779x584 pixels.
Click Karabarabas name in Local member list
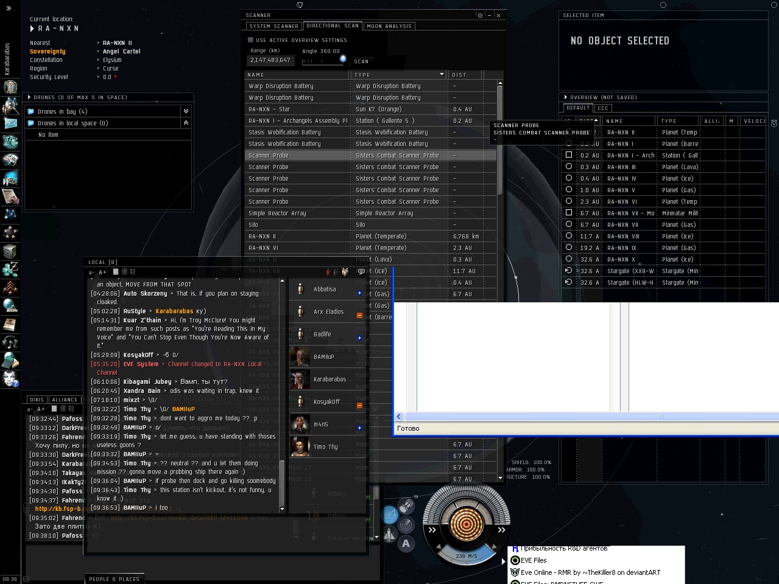(330, 379)
